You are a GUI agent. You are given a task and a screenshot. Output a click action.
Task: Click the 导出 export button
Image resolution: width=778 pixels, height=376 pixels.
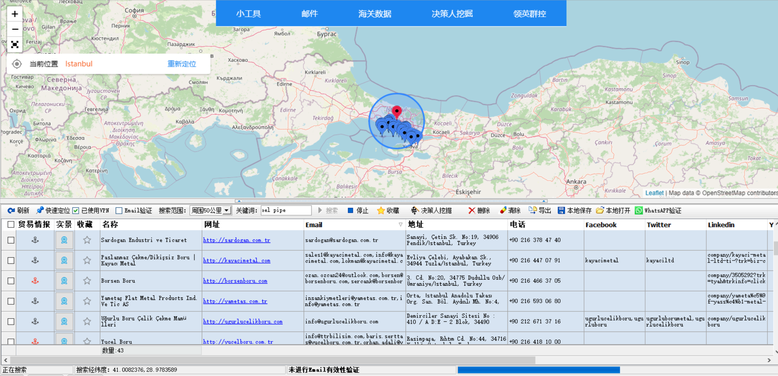540,210
